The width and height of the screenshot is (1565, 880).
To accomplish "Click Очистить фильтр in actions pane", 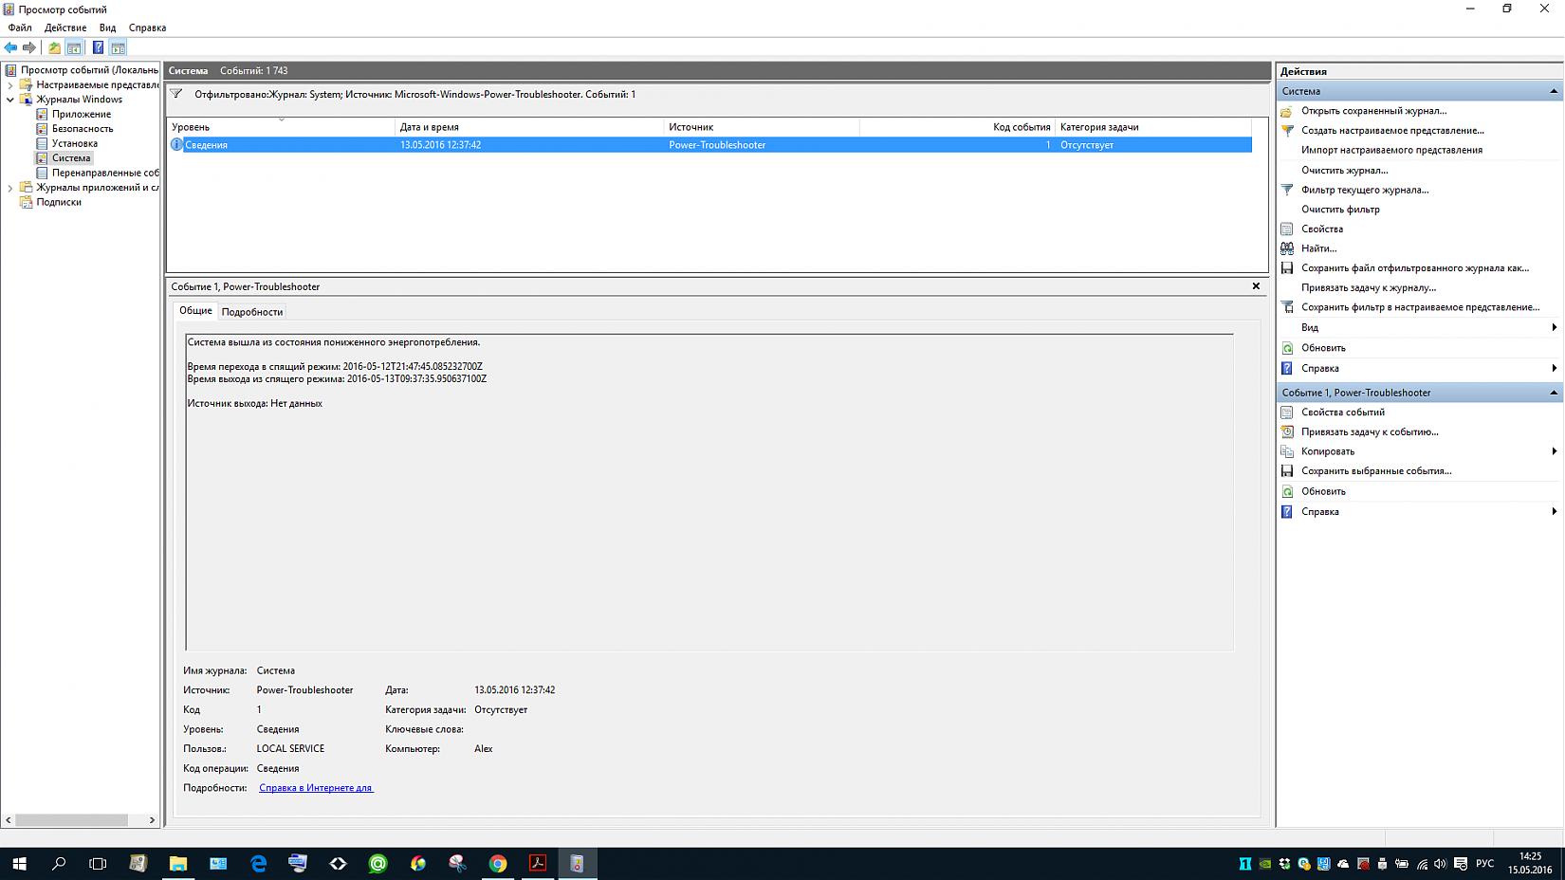I will pyautogui.click(x=1340, y=210).
